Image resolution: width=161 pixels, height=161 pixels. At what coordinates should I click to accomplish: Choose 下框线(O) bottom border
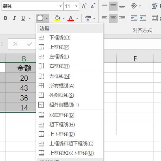coord(70,38)
